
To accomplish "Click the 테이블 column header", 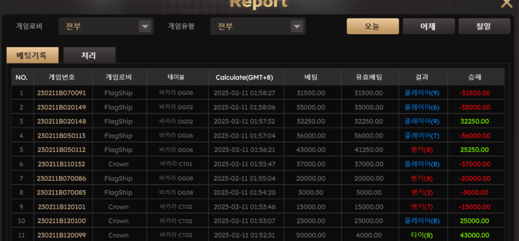I will [176, 78].
